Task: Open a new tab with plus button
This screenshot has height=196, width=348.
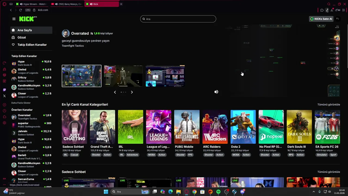Action: click(x=121, y=4)
